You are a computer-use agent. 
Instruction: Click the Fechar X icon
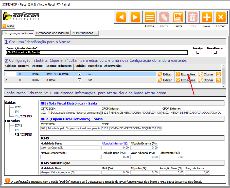click(221, 17)
